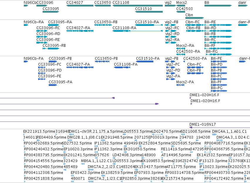The height and width of the screenshot is (183, 250).
Task: Click the danr gene label
Action: [242, 3]
